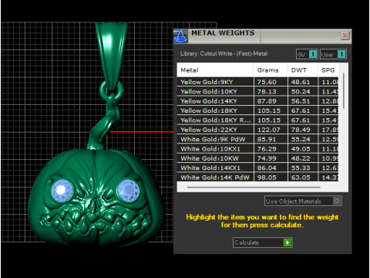Select the Yellow Gold:14KY row

pos(257,101)
